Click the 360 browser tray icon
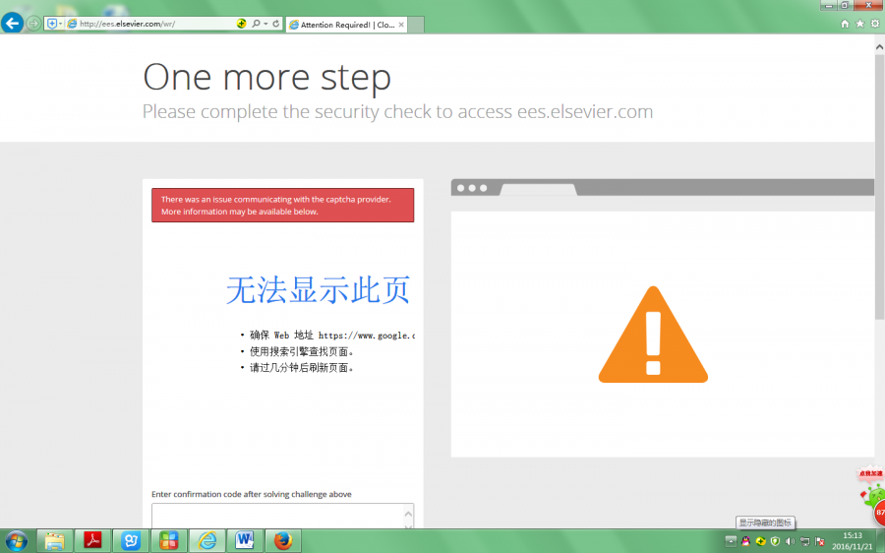The width and height of the screenshot is (885, 553). 760,541
